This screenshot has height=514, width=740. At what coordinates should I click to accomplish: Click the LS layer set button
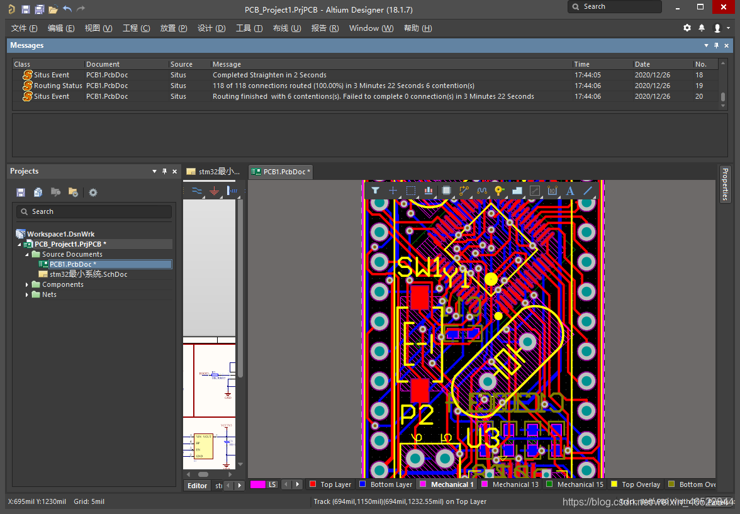pyautogui.click(x=272, y=484)
